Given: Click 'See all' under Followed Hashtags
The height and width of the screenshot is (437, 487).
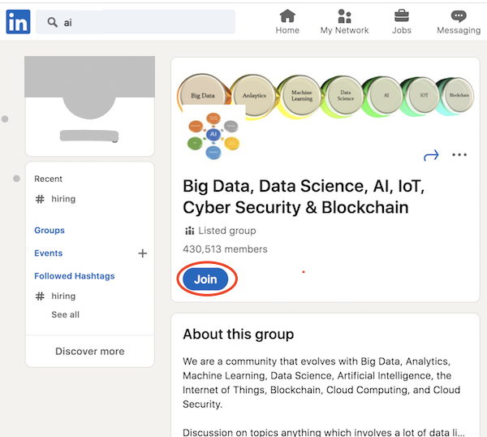Looking at the screenshot, I should point(66,315).
